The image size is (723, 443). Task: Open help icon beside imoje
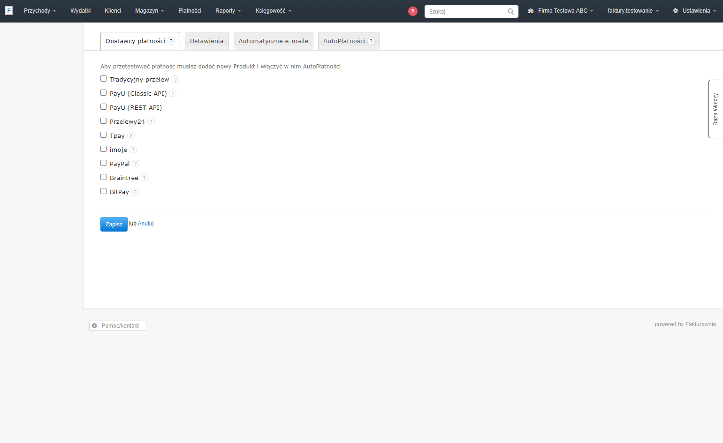click(133, 150)
